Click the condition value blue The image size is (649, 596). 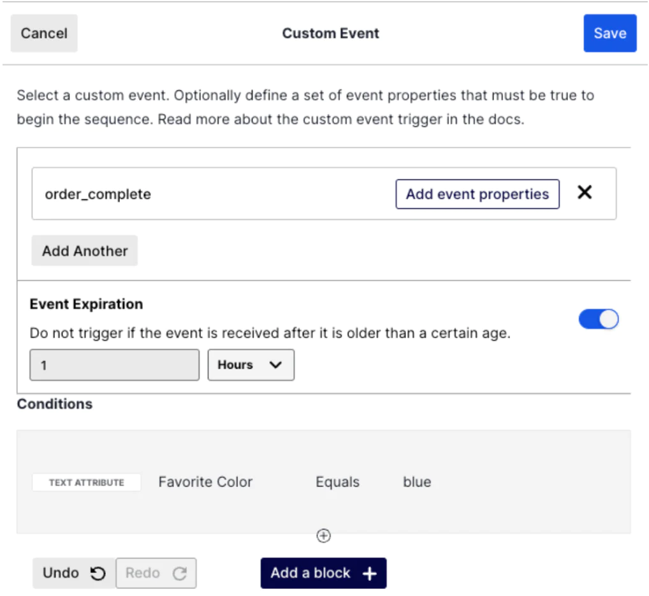coord(417,482)
